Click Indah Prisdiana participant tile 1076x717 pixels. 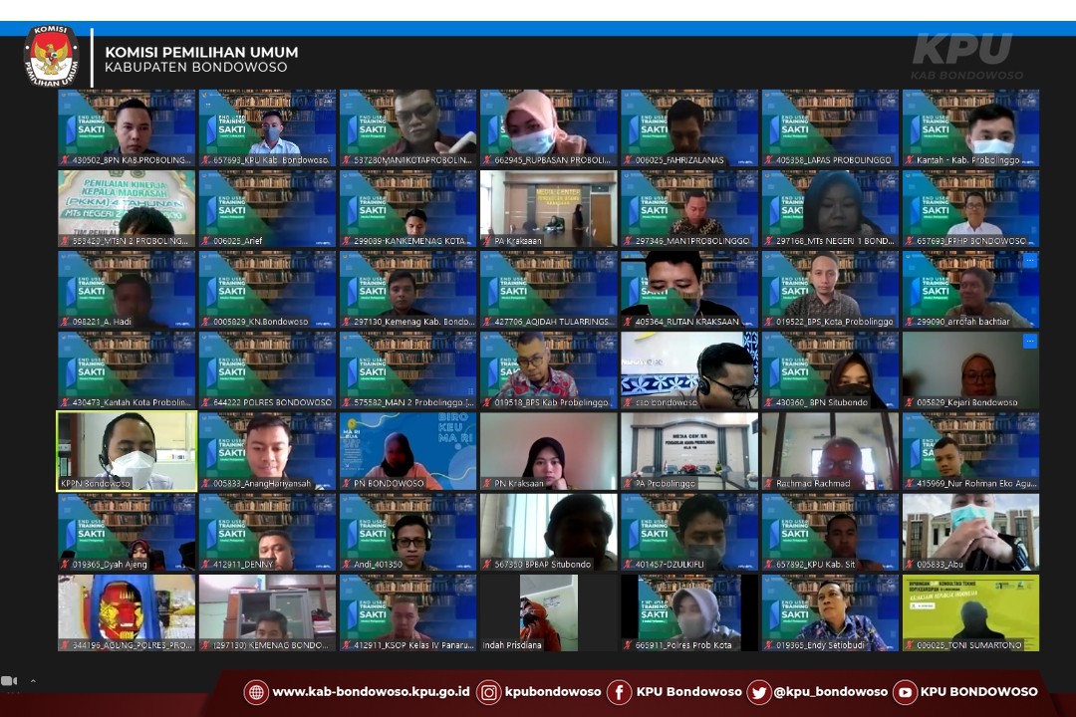pos(549,611)
